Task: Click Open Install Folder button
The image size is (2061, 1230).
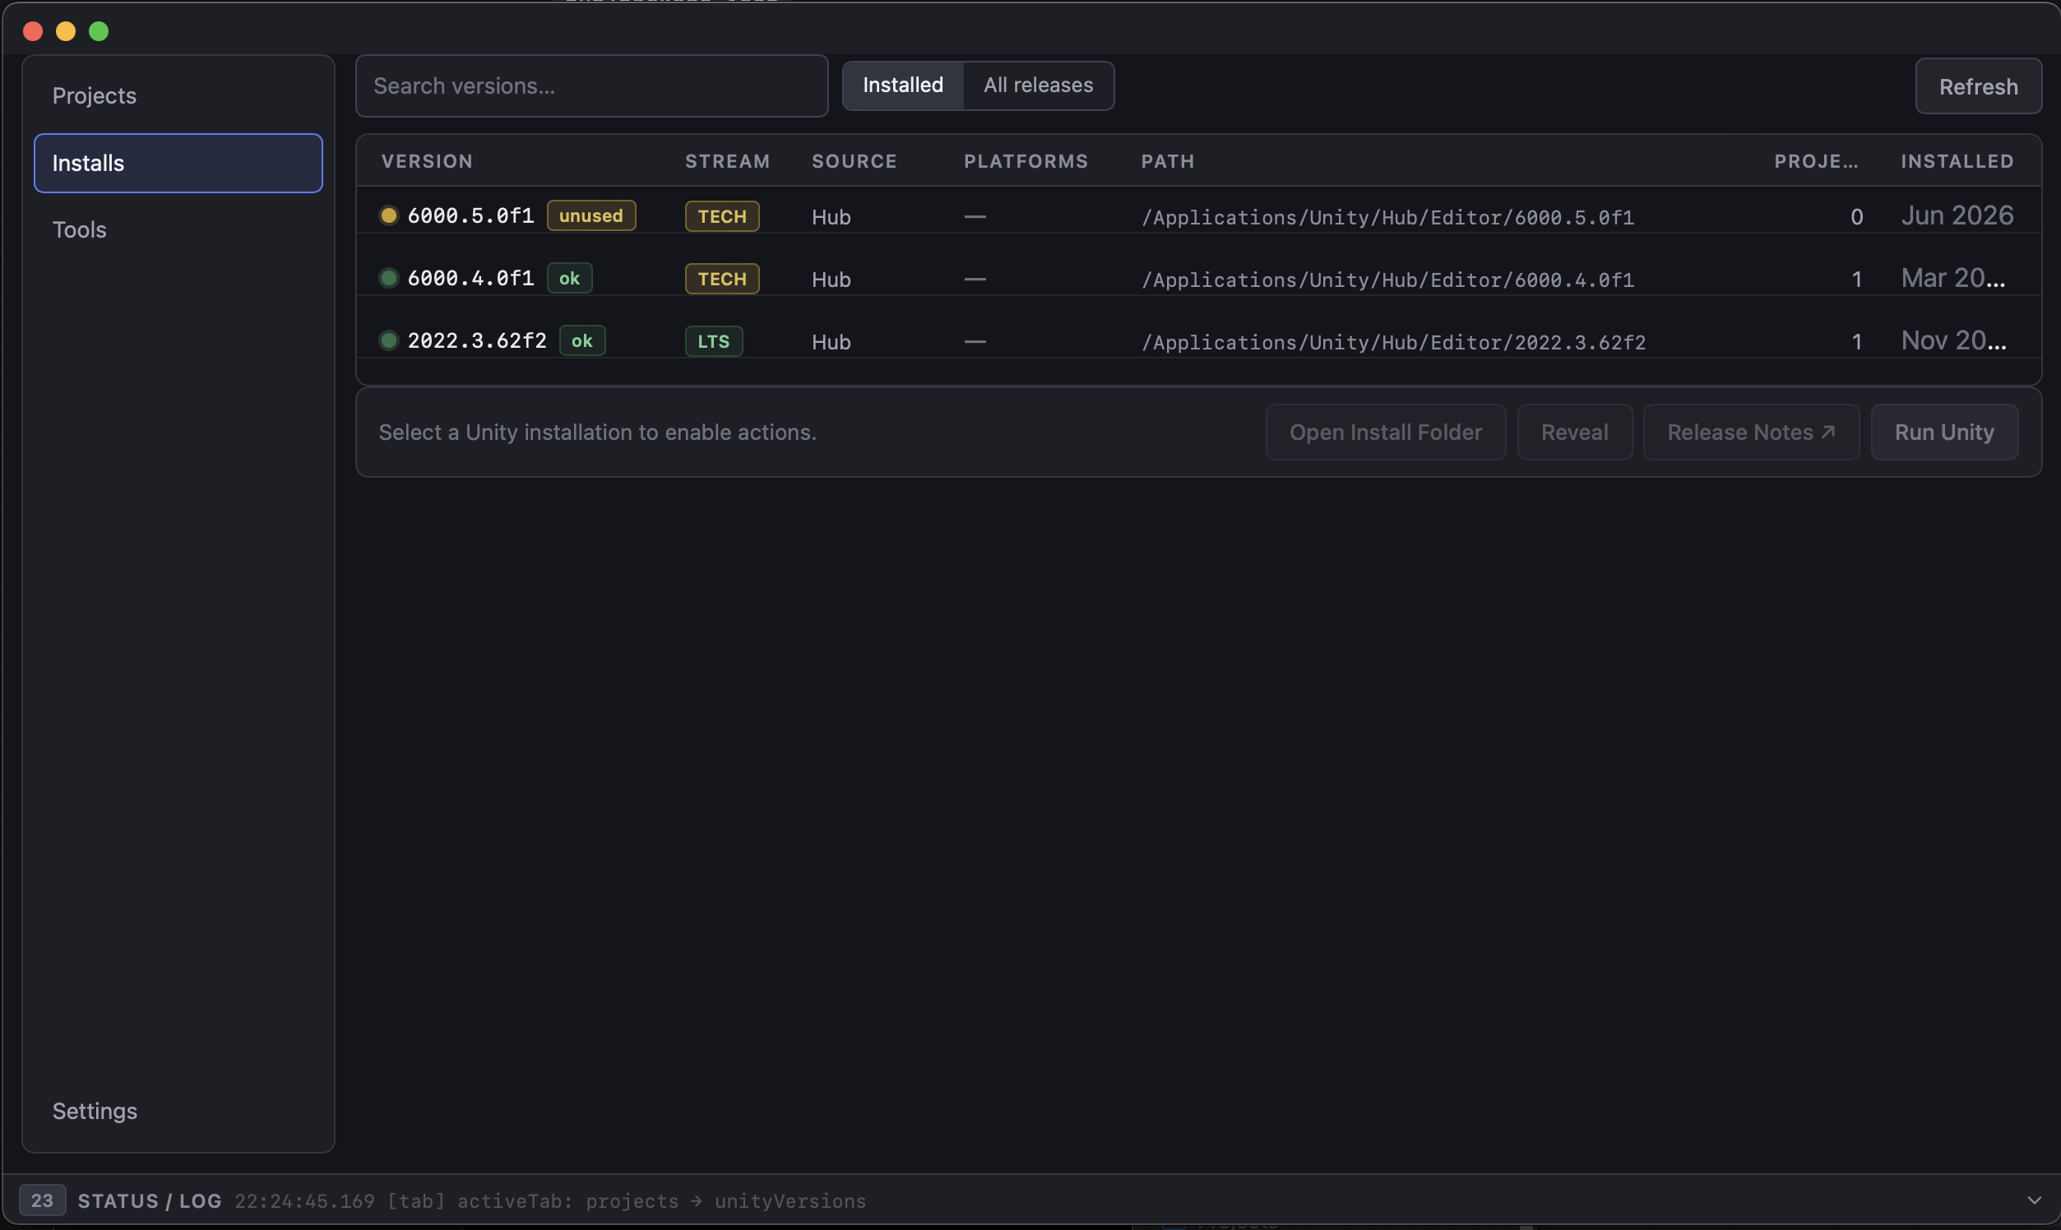Action: tap(1385, 432)
